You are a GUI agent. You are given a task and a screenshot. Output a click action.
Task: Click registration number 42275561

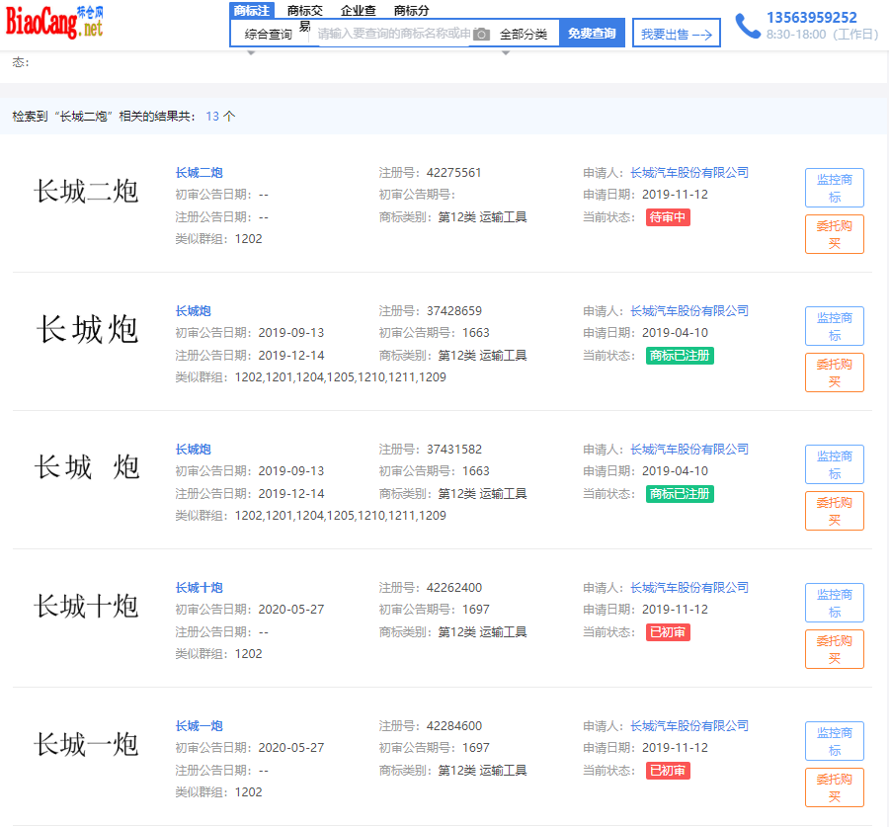pos(453,173)
